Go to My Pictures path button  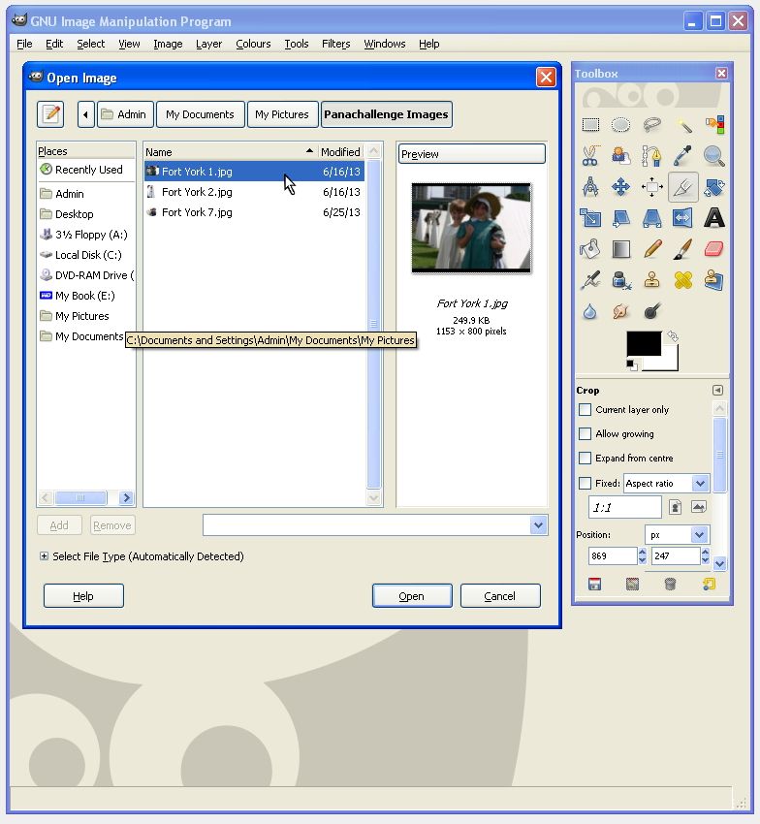tap(283, 114)
